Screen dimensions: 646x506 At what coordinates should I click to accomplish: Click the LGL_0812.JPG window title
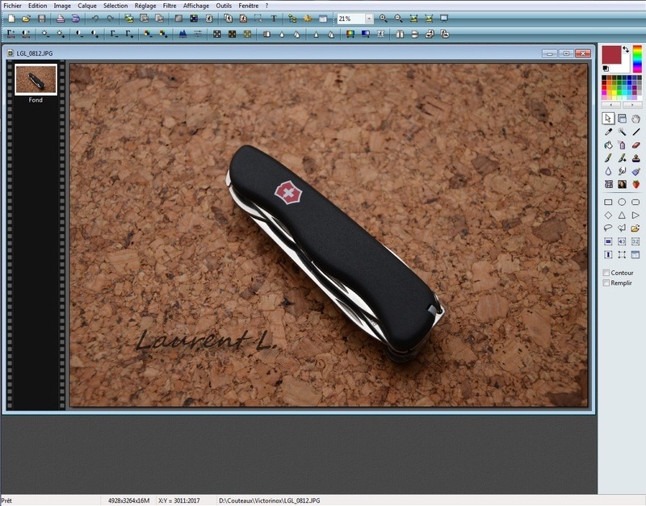[35, 53]
